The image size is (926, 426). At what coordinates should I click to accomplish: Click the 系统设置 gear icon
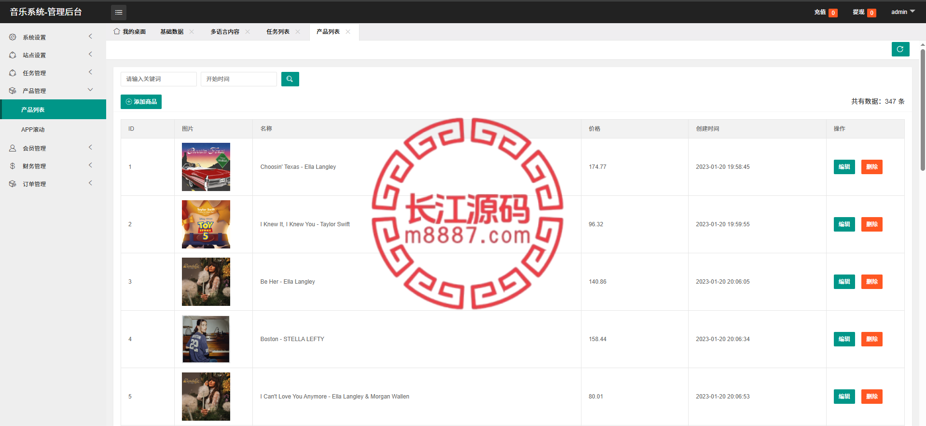(x=13, y=37)
